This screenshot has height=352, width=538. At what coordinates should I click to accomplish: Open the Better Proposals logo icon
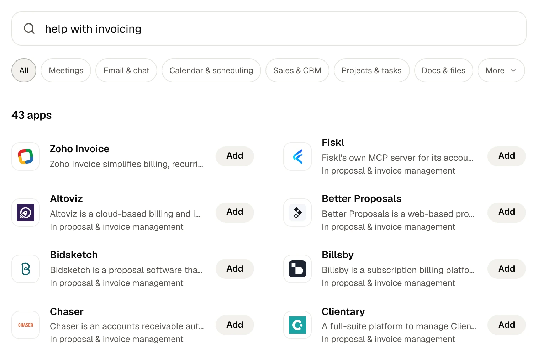click(297, 213)
